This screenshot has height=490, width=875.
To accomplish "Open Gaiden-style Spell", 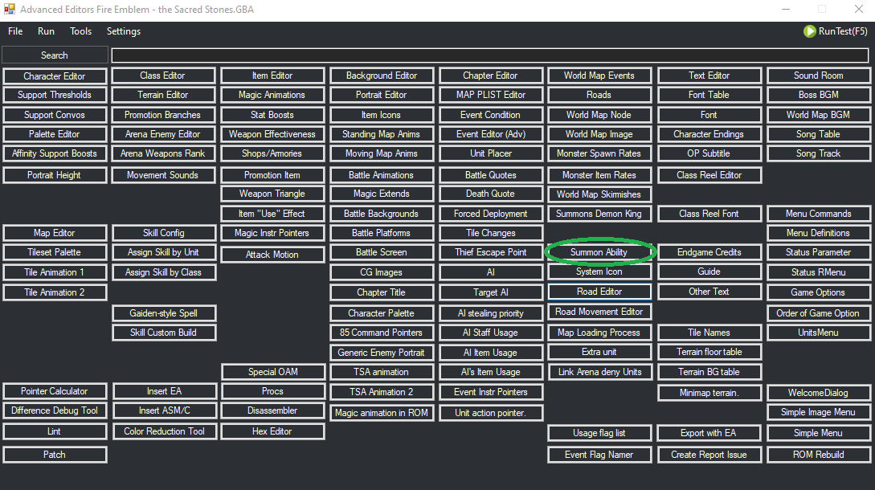I will pos(163,313).
